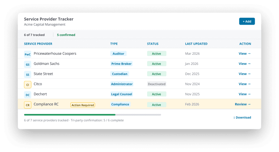Click Active status badge for Dechert
This screenshot has height=152, width=279.
(157, 94)
